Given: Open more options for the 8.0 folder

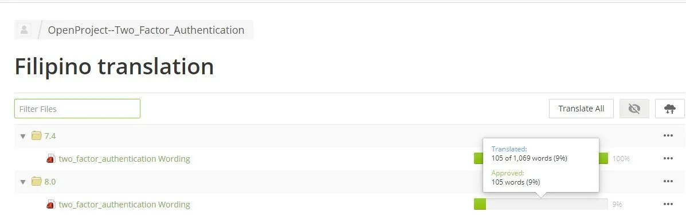Looking at the screenshot, I should pyautogui.click(x=668, y=182).
